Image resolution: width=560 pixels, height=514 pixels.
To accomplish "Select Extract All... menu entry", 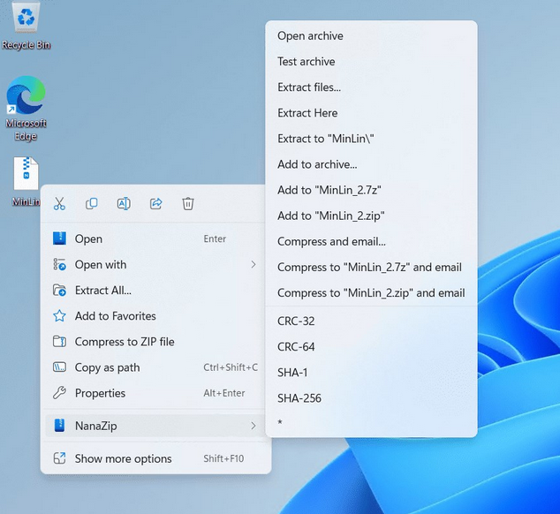I will click(x=155, y=290).
